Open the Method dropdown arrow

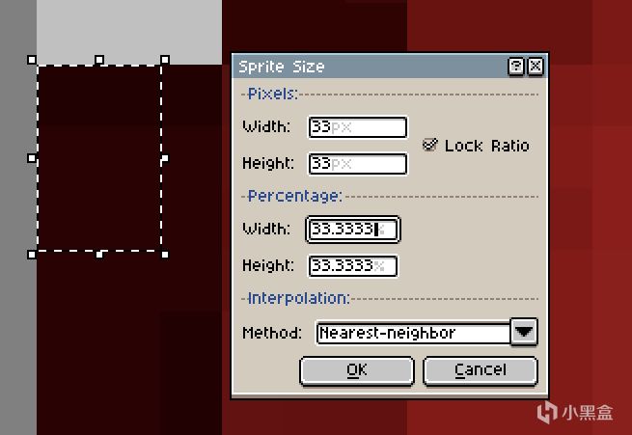tap(524, 332)
